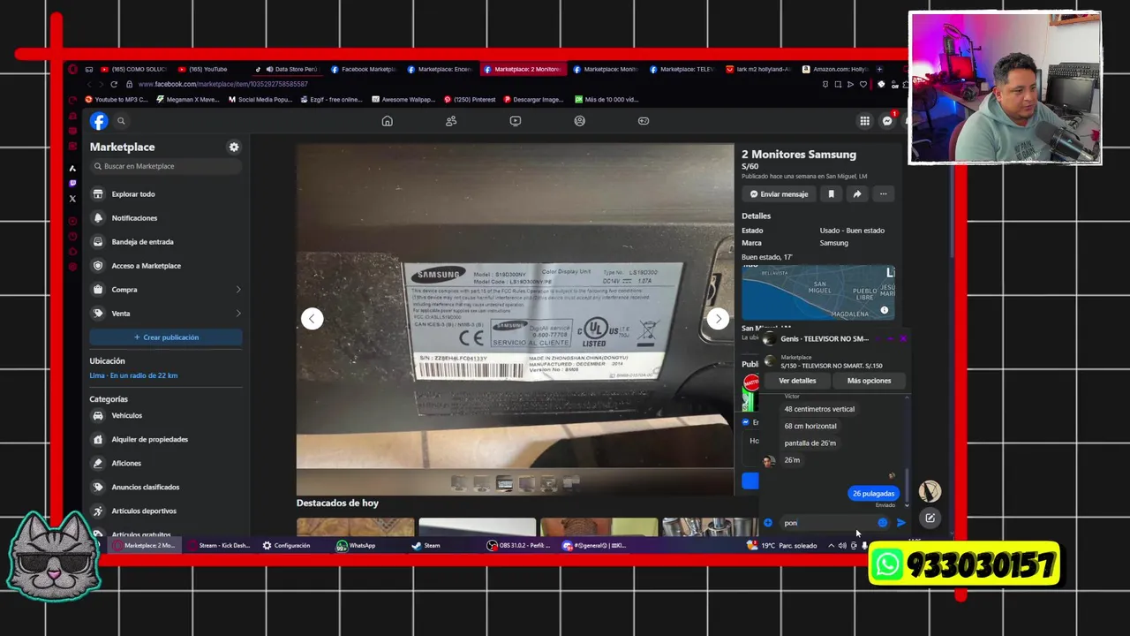This screenshot has height=636, width=1130.
Task: Open Configuración window from the taskbar
Action: coord(286,546)
